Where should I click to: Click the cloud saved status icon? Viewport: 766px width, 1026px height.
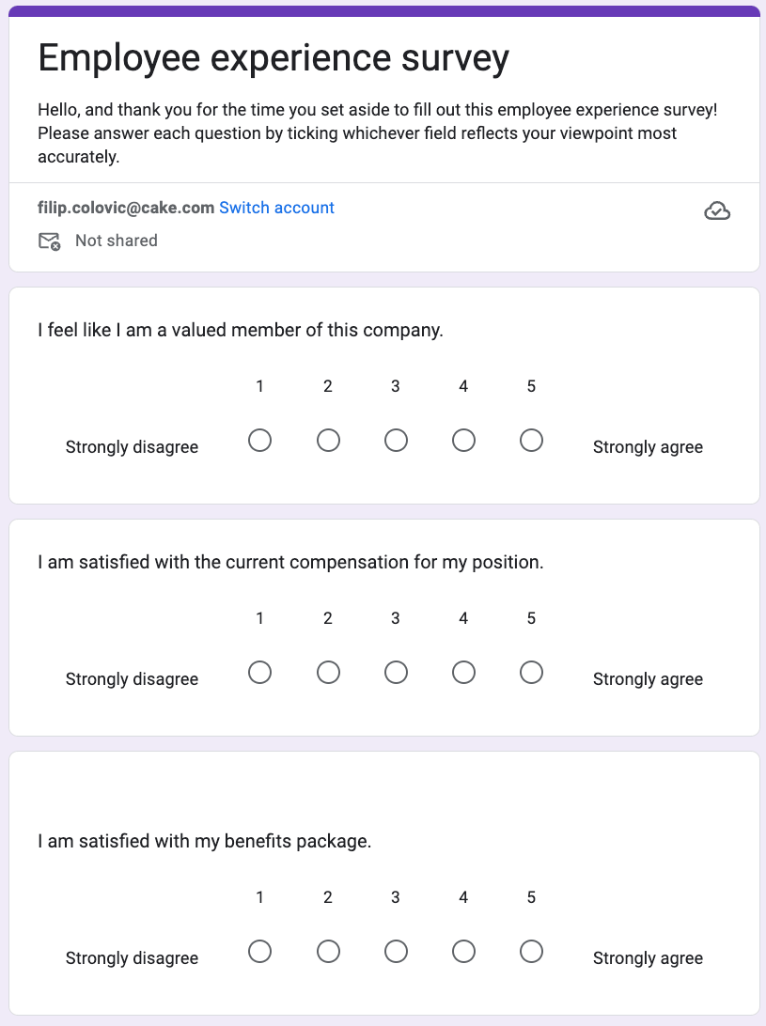point(717,211)
